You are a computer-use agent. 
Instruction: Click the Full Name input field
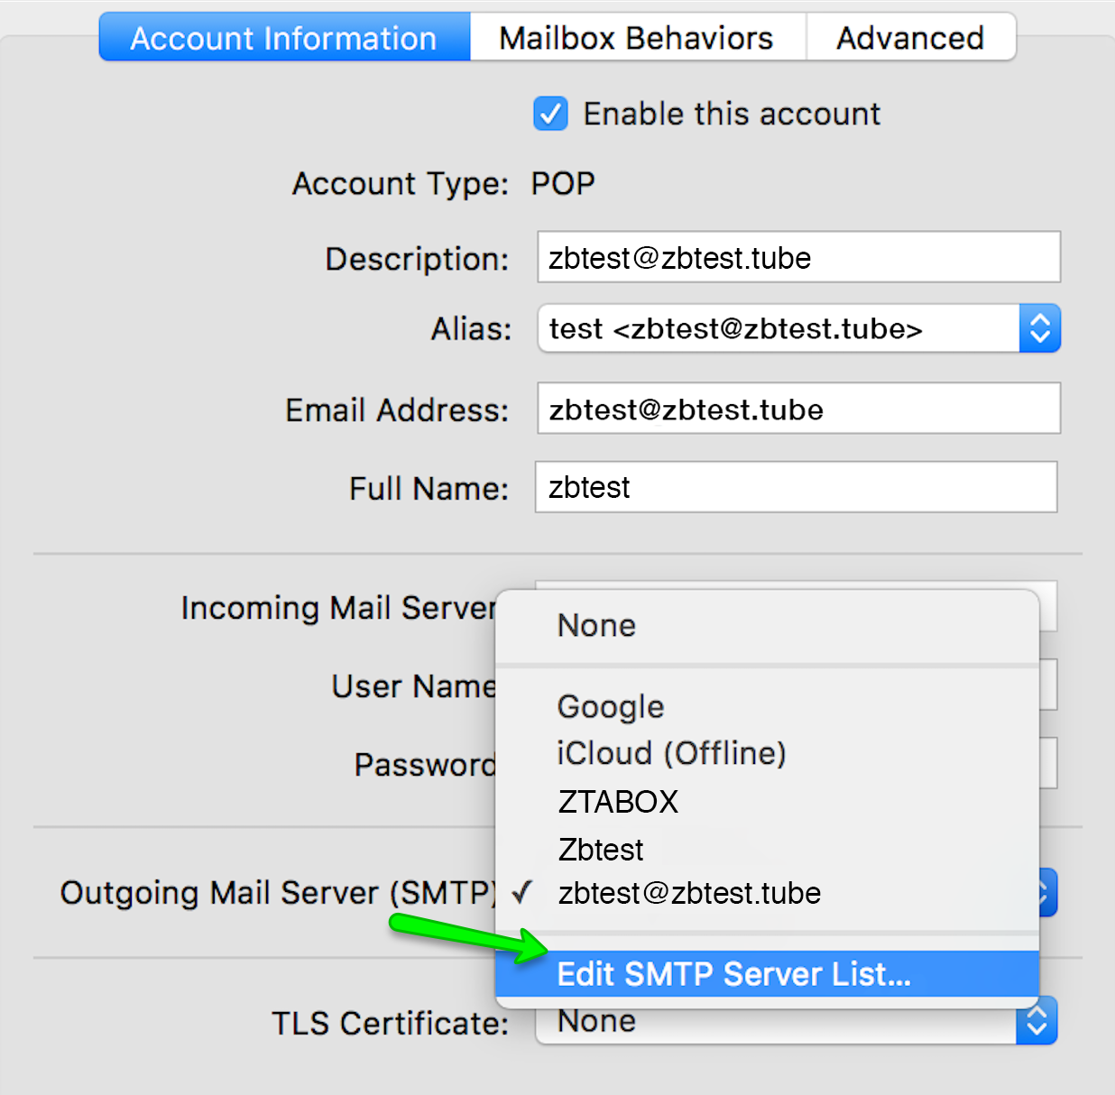tap(795, 488)
